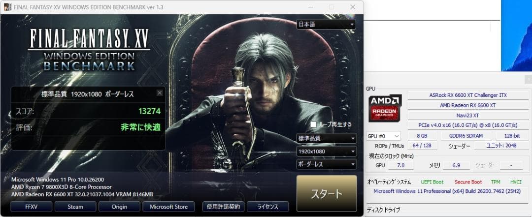Click the ASRock RX 6600 XT Challenger ITX field
Image resolution: width=532 pixels, height=217 pixels.
468,95
